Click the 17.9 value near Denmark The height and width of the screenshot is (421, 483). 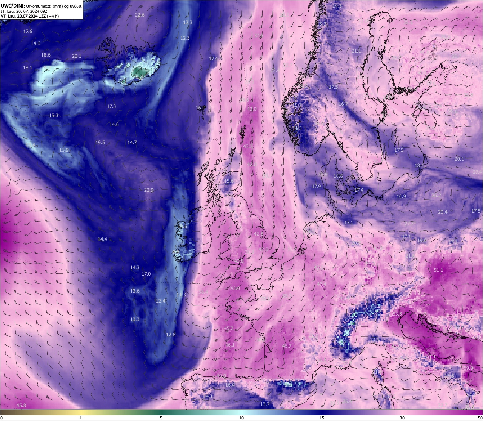point(316,187)
